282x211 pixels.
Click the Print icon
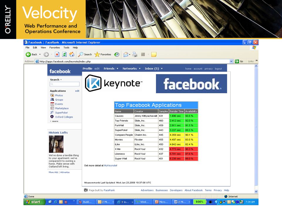coord(135,55)
